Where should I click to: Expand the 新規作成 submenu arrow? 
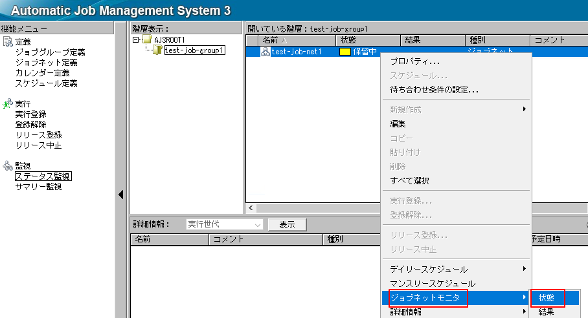click(525, 109)
